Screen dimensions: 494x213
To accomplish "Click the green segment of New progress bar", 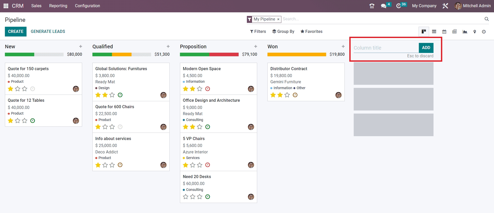I will (20, 54).
